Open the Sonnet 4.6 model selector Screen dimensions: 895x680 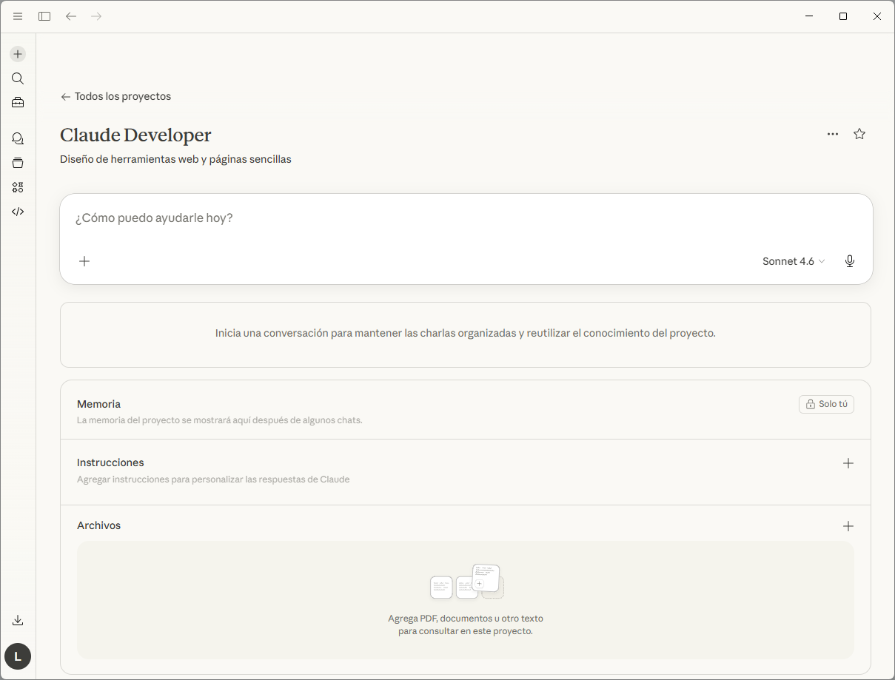(x=792, y=261)
